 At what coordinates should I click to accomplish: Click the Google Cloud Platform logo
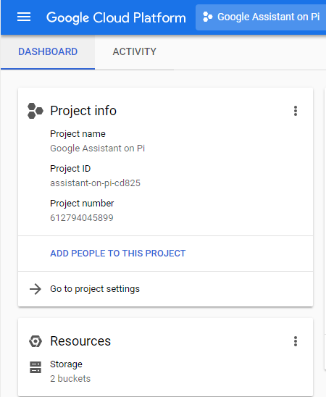click(x=116, y=17)
